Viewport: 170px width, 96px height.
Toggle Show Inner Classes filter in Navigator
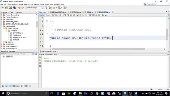18,86
